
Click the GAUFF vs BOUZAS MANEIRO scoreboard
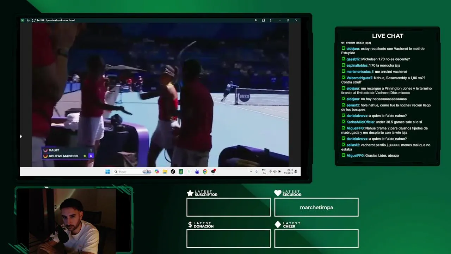click(68, 153)
